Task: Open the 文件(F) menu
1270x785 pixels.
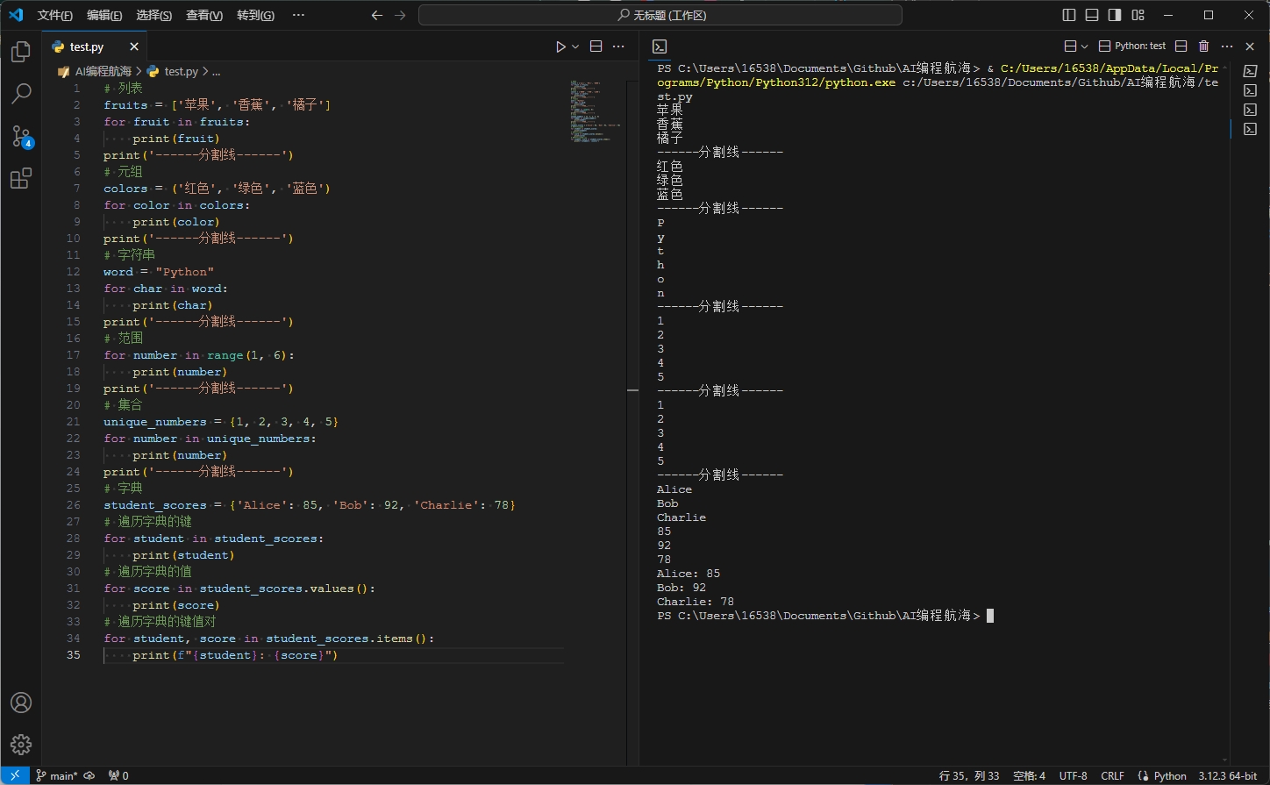Action: (54, 15)
